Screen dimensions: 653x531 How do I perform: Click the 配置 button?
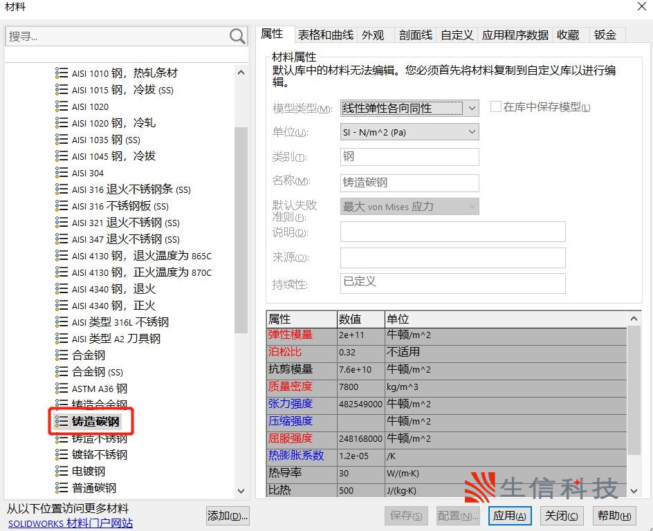pyautogui.click(x=458, y=516)
